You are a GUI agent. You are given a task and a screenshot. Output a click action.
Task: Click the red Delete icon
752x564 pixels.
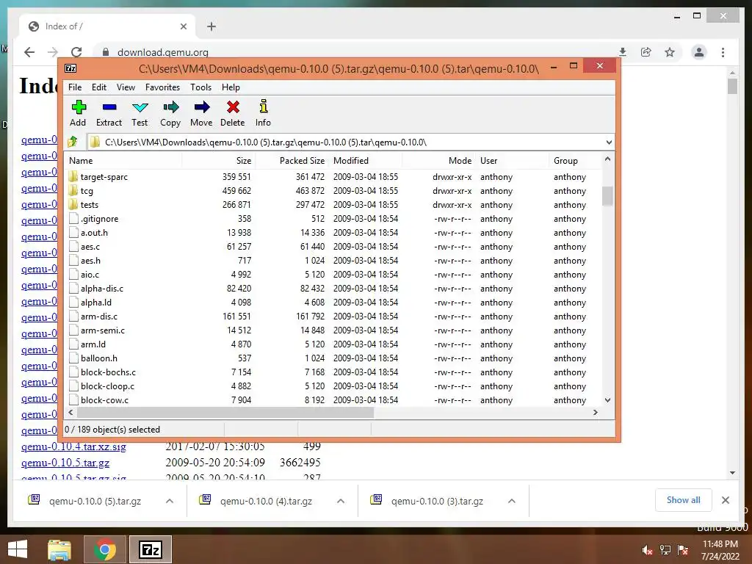(233, 107)
